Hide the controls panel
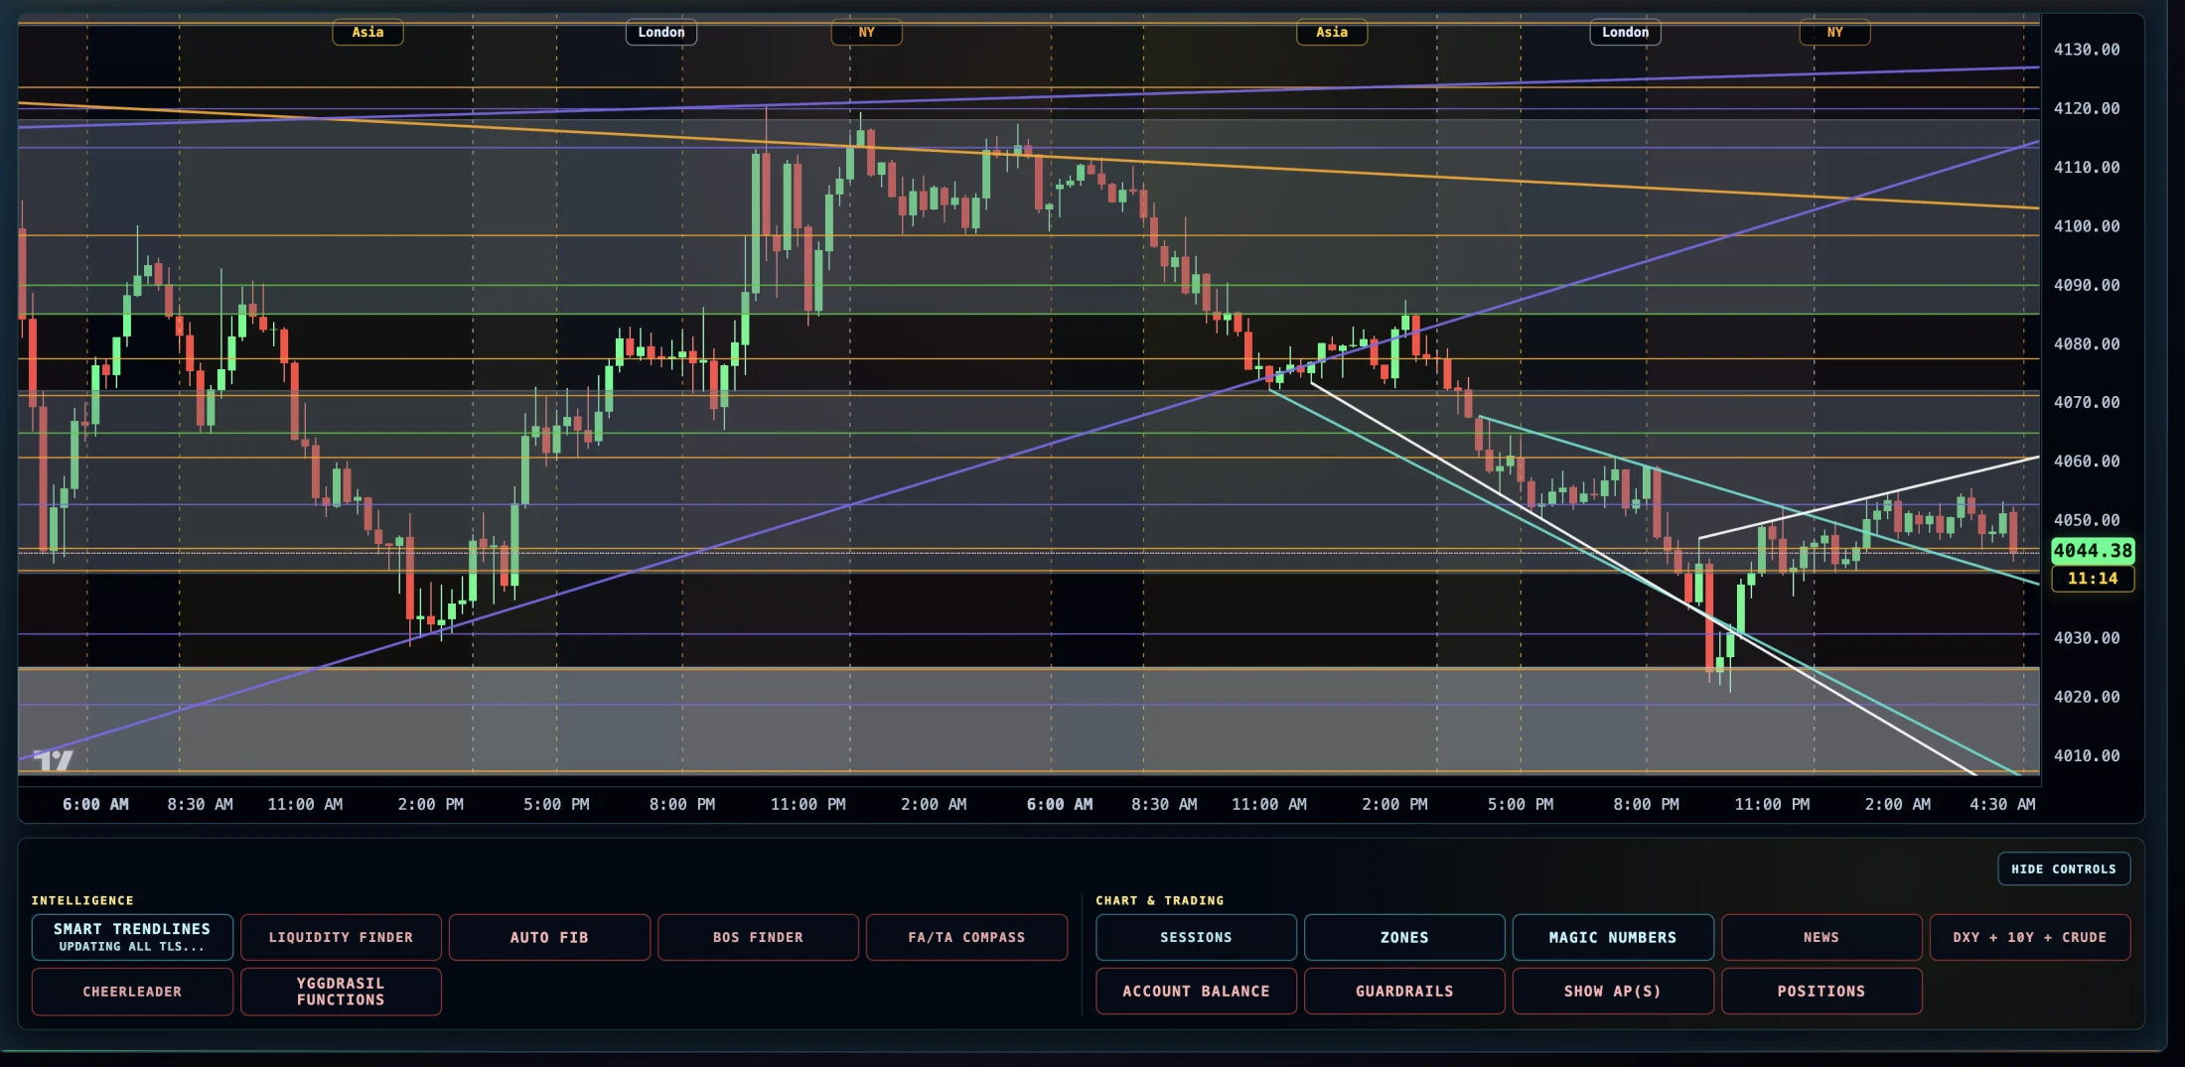2185x1067 pixels. (x=2064, y=868)
